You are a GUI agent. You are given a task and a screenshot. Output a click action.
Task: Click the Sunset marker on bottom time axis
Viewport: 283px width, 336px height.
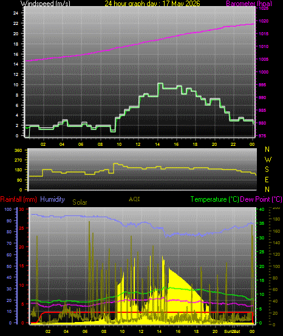click(x=232, y=331)
